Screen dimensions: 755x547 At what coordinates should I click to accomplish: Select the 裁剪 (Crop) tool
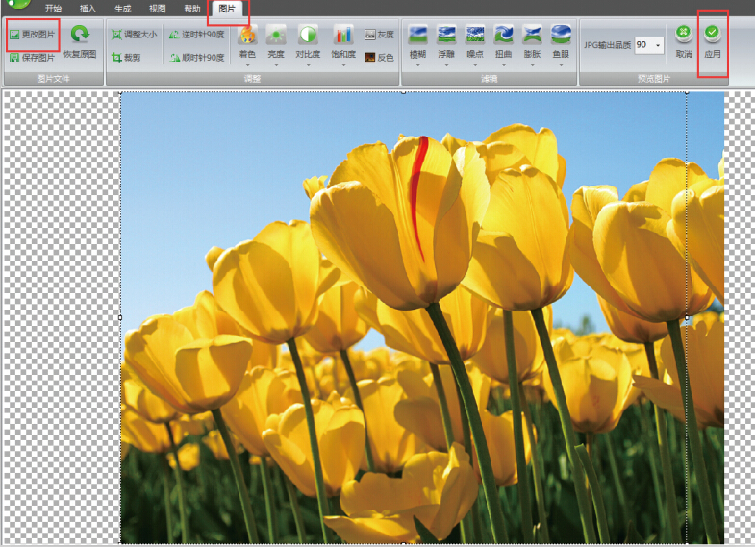125,58
